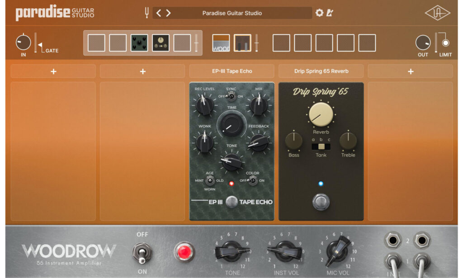Image resolution: width=463 pixels, height=278 pixels.
Task: Click the EP-III Tape Echo slot header
Action: [232, 71]
